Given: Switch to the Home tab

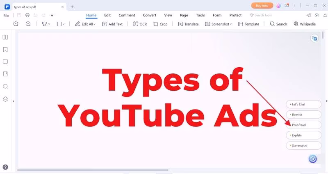Looking at the screenshot, I should click(91, 15).
